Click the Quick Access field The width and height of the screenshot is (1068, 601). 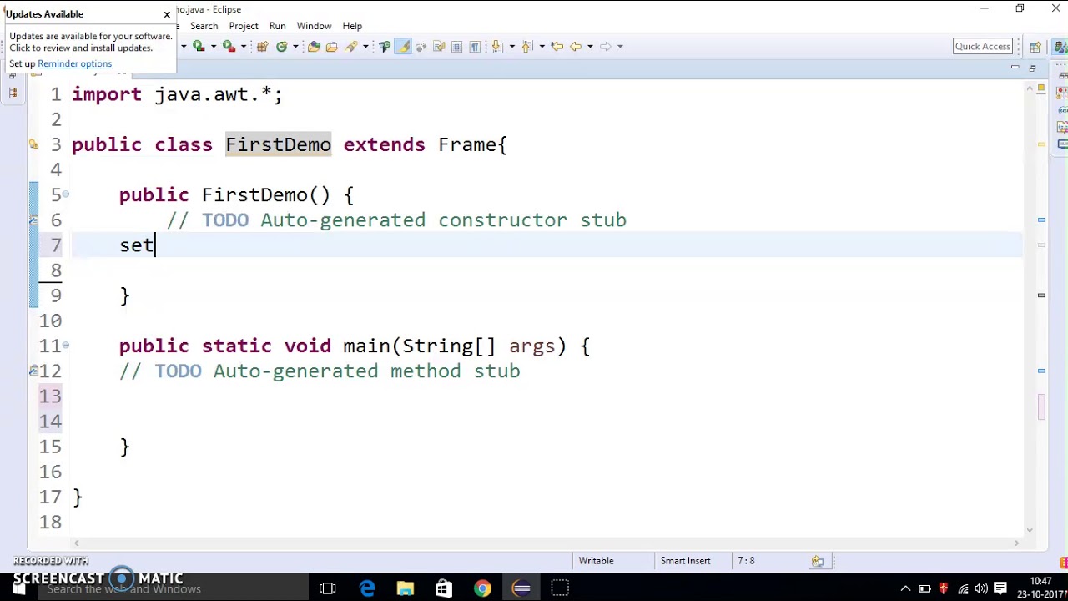click(x=983, y=46)
